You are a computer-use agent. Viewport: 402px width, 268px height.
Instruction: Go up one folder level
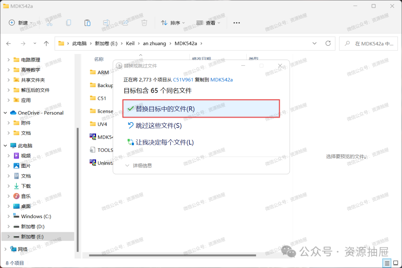tap(47, 44)
